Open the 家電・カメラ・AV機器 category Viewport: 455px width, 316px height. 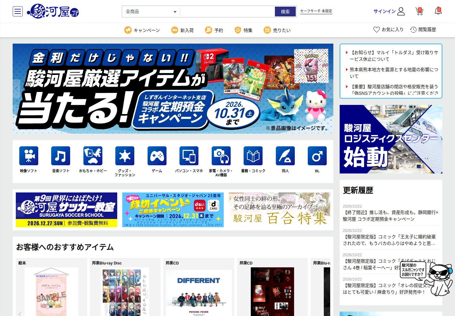[x=221, y=161]
